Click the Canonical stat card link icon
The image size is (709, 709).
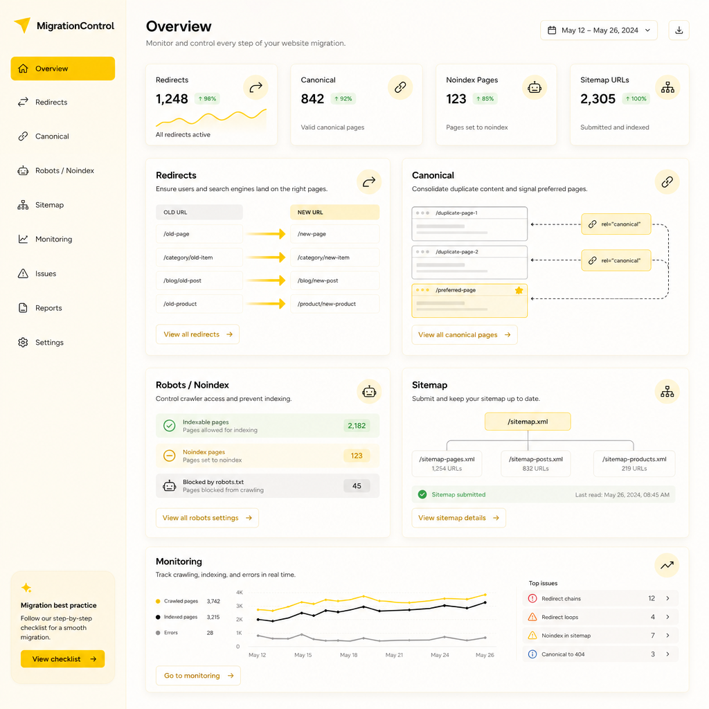point(400,87)
